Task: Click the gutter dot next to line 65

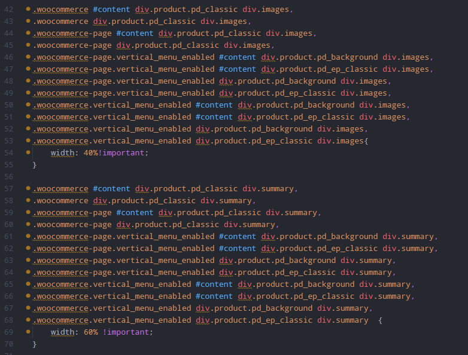Action: coord(28,284)
